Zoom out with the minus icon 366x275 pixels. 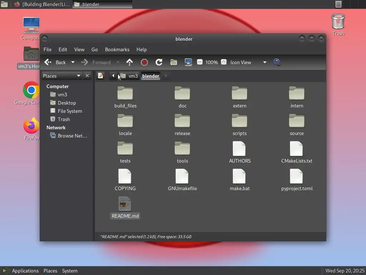(x=199, y=62)
